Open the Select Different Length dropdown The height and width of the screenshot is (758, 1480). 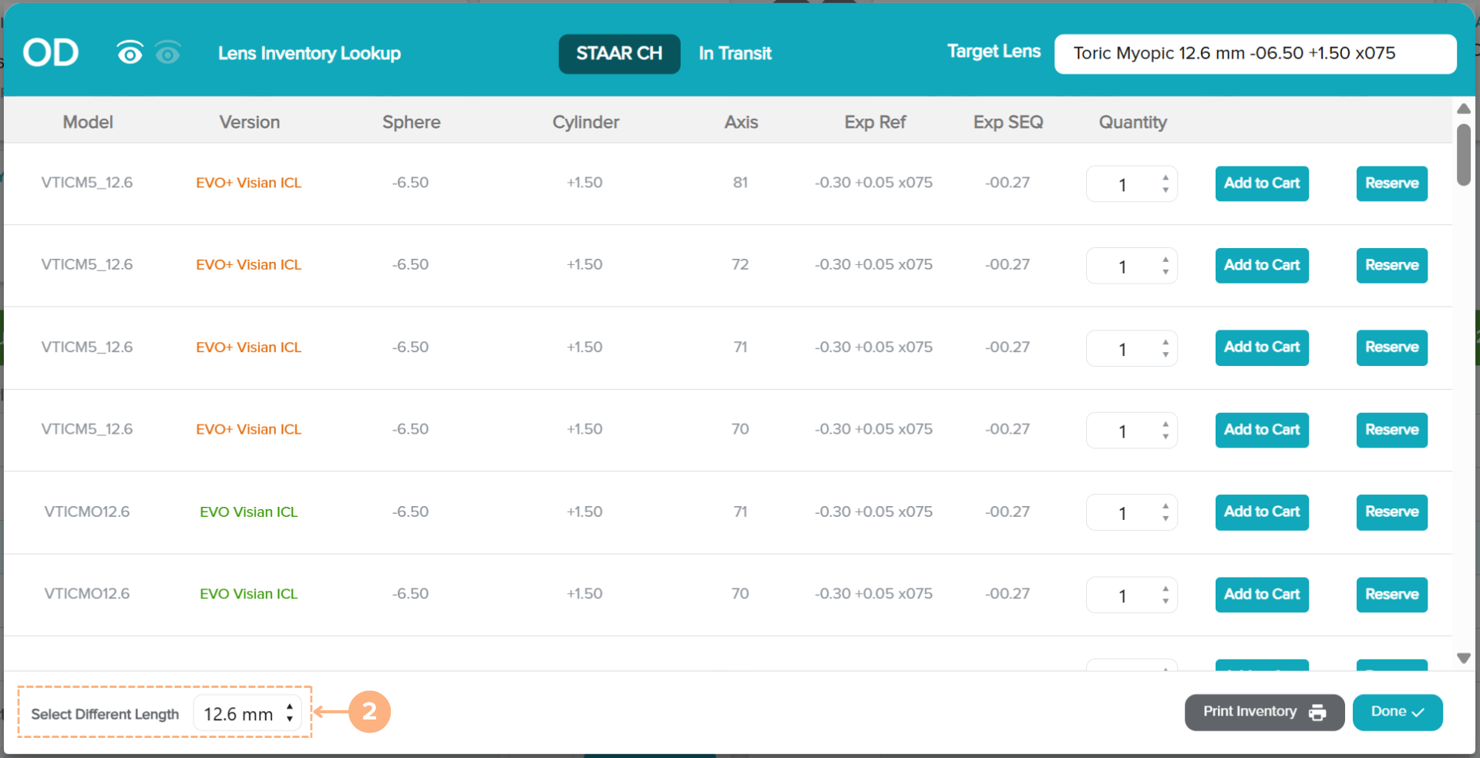[x=248, y=713]
